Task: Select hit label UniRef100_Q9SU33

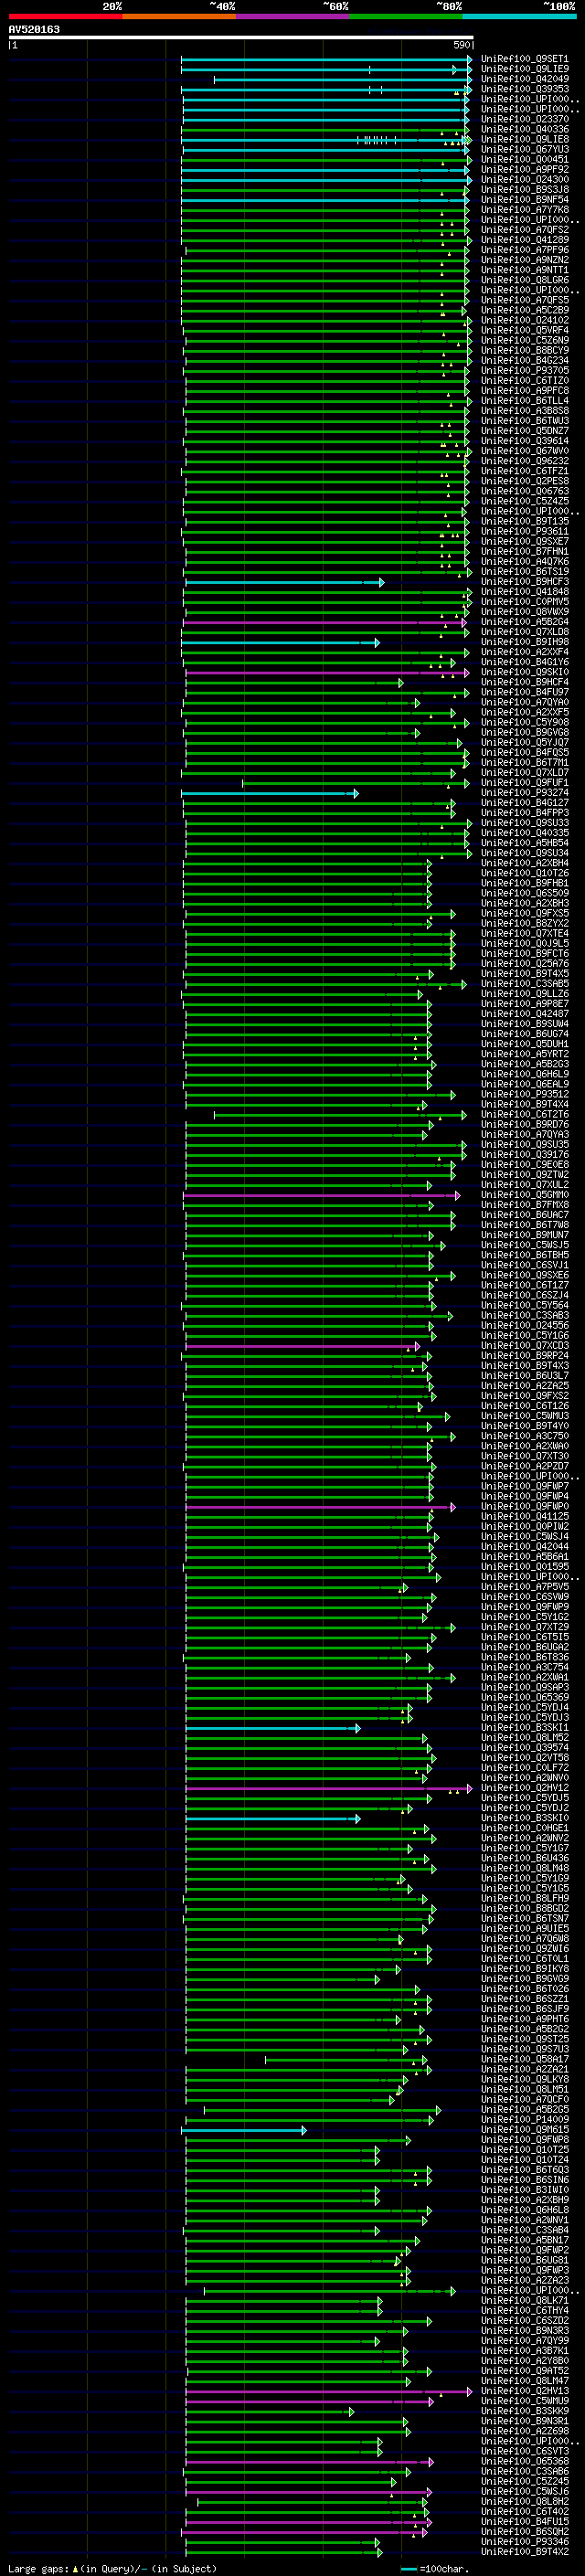Action: [x=524, y=823]
